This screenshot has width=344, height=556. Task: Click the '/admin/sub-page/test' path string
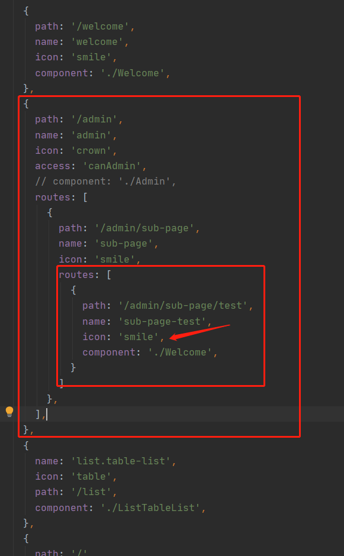coord(183,305)
